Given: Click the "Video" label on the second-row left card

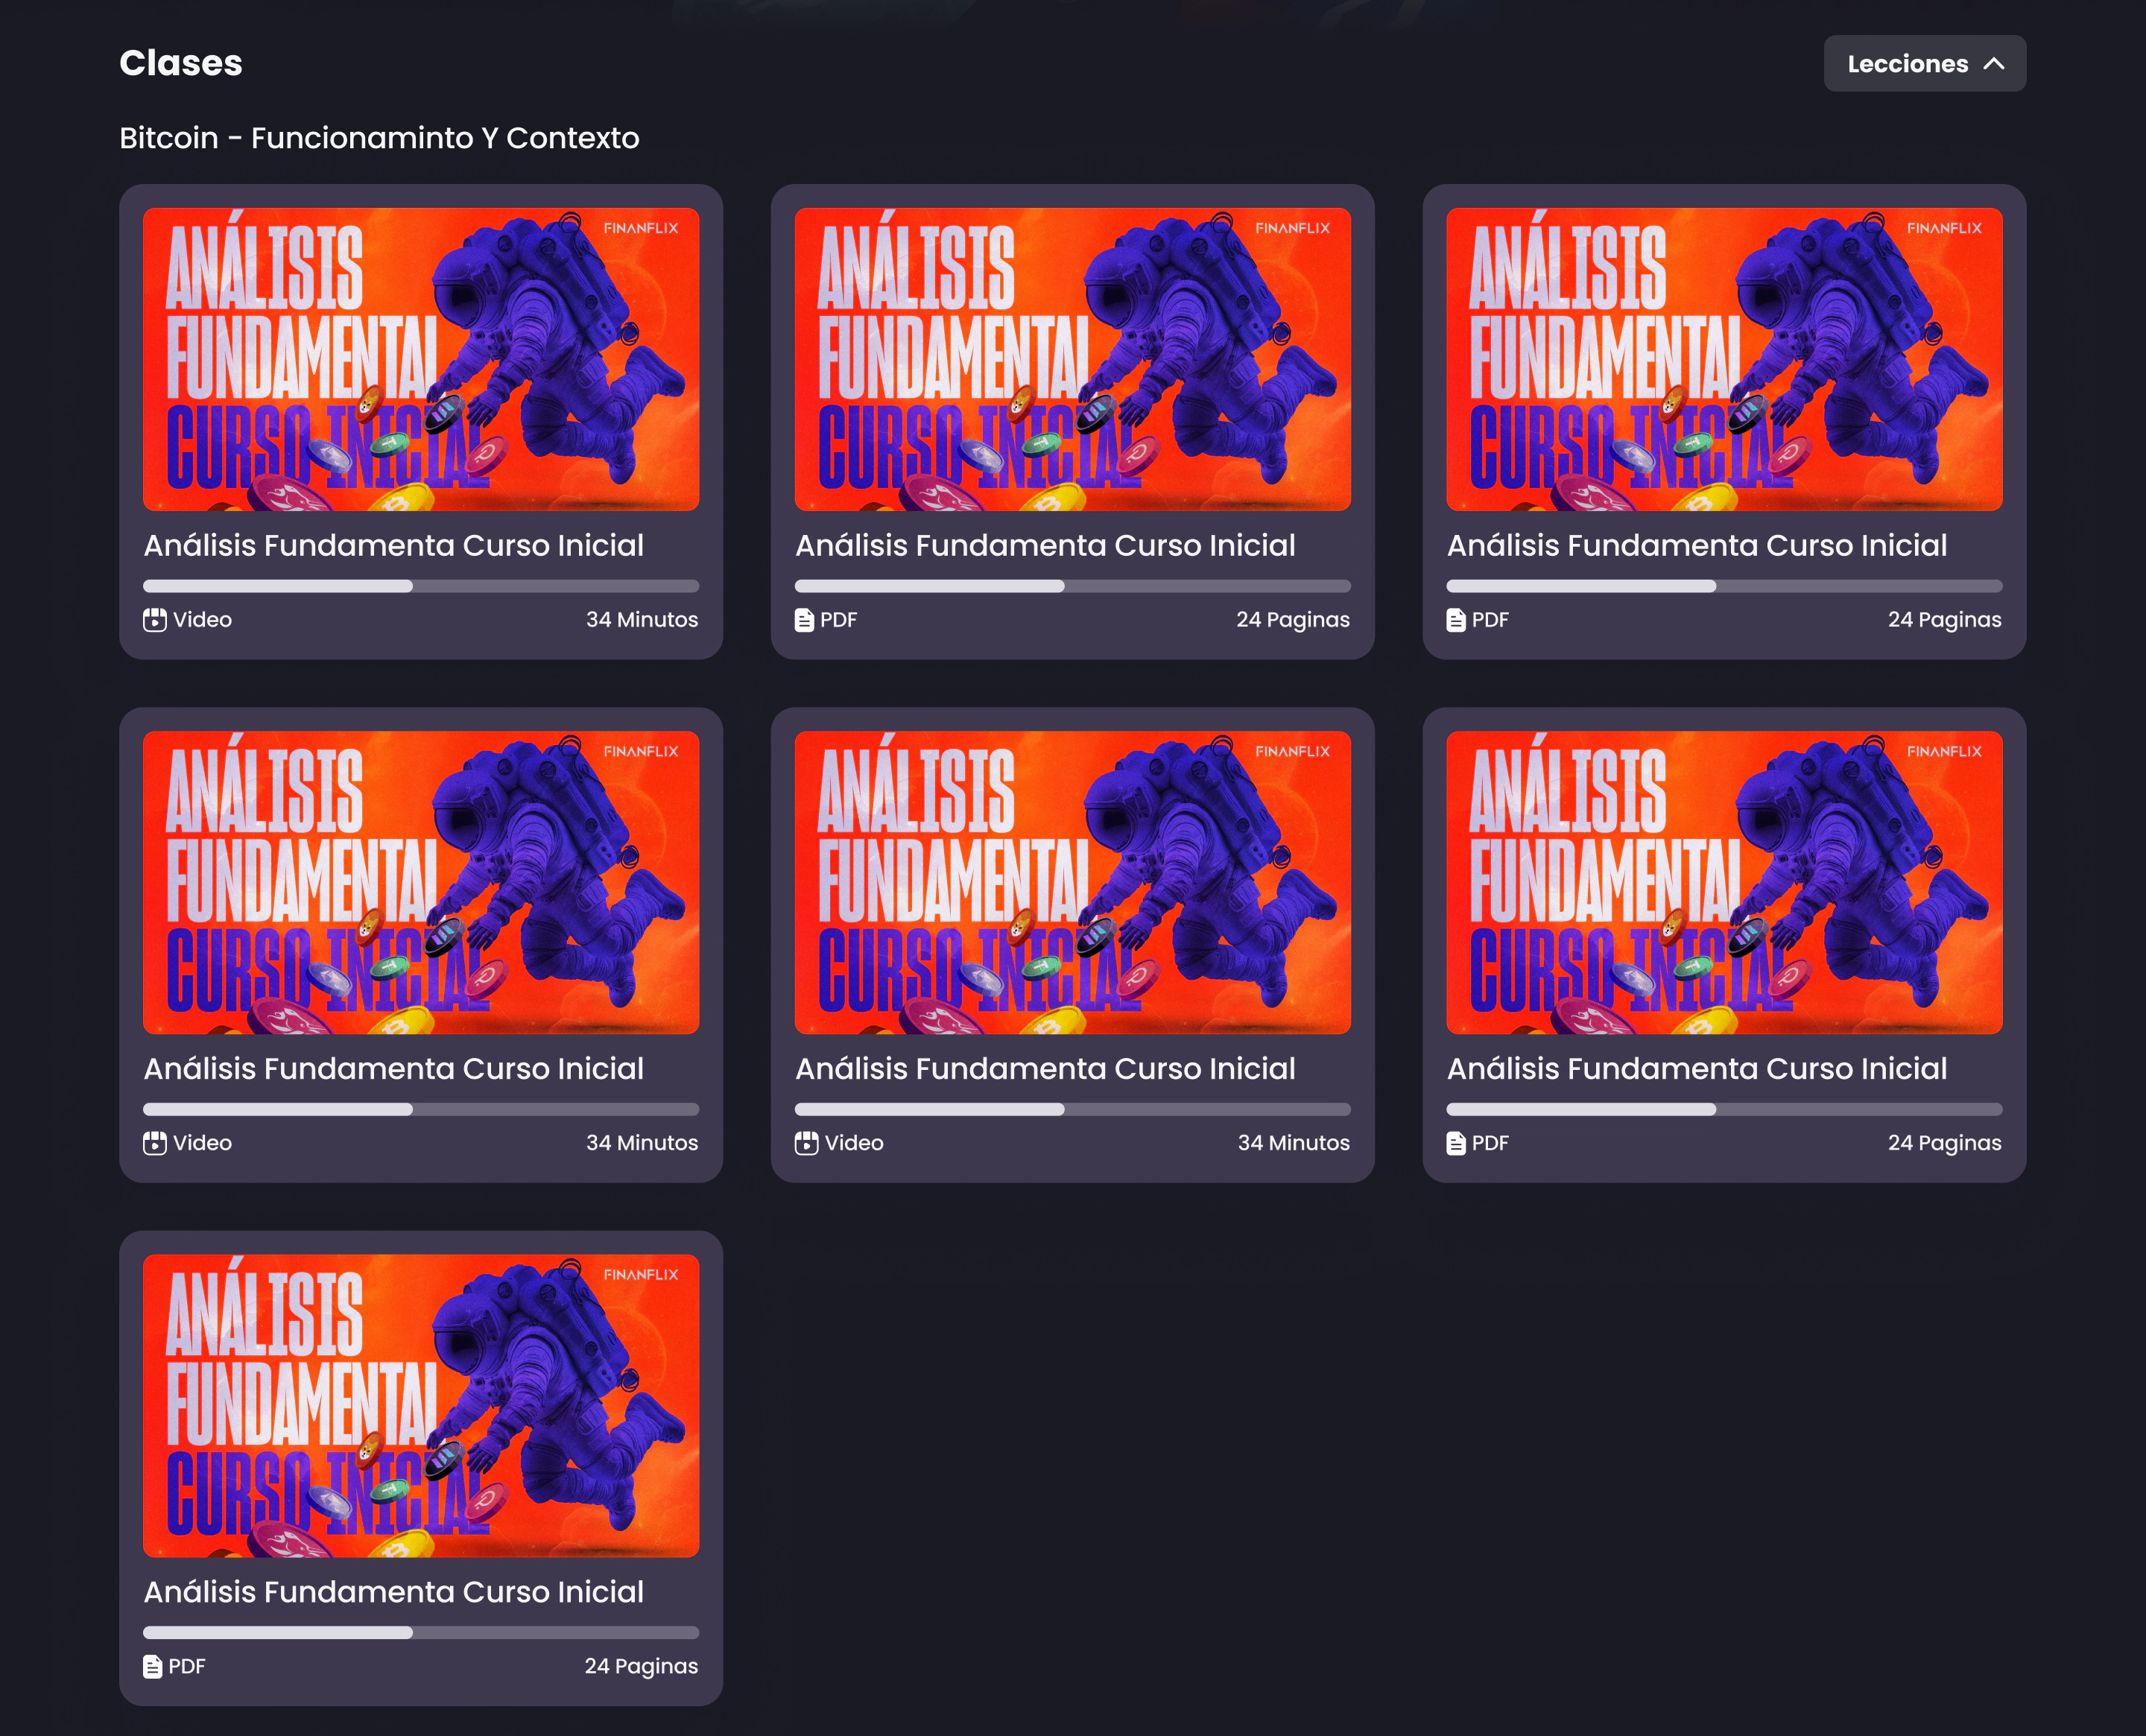Looking at the screenshot, I should tap(202, 1143).
